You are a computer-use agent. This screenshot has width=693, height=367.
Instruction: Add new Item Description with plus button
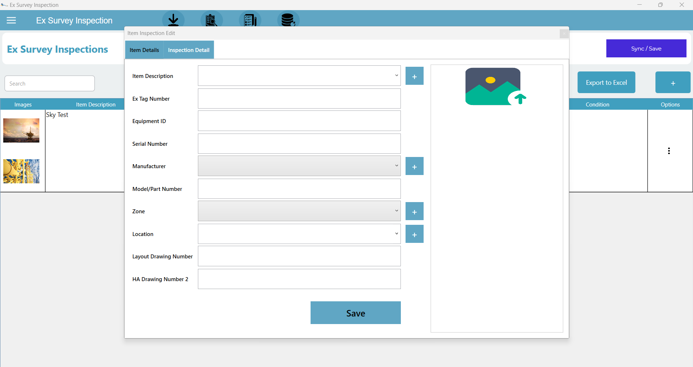pos(414,76)
